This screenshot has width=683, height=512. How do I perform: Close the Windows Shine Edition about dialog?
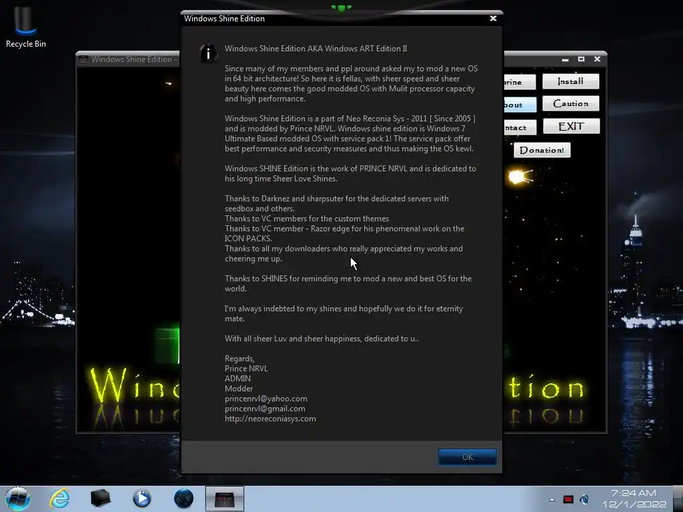pos(493,18)
